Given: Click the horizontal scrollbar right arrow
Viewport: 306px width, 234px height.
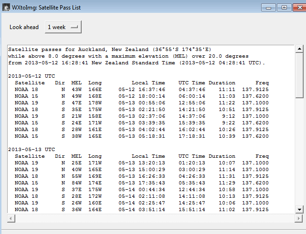Looking at the screenshot, I should 298,218.
